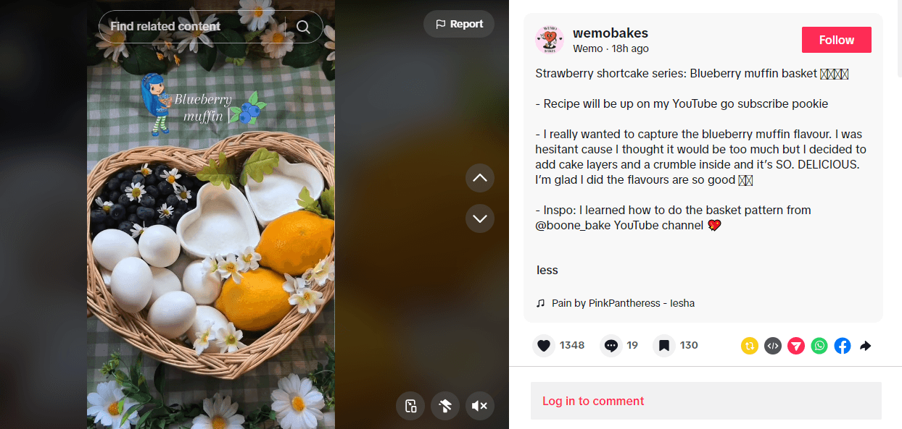The height and width of the screenshot is (429, 902).
Task: Report this video
Action: 459,24
